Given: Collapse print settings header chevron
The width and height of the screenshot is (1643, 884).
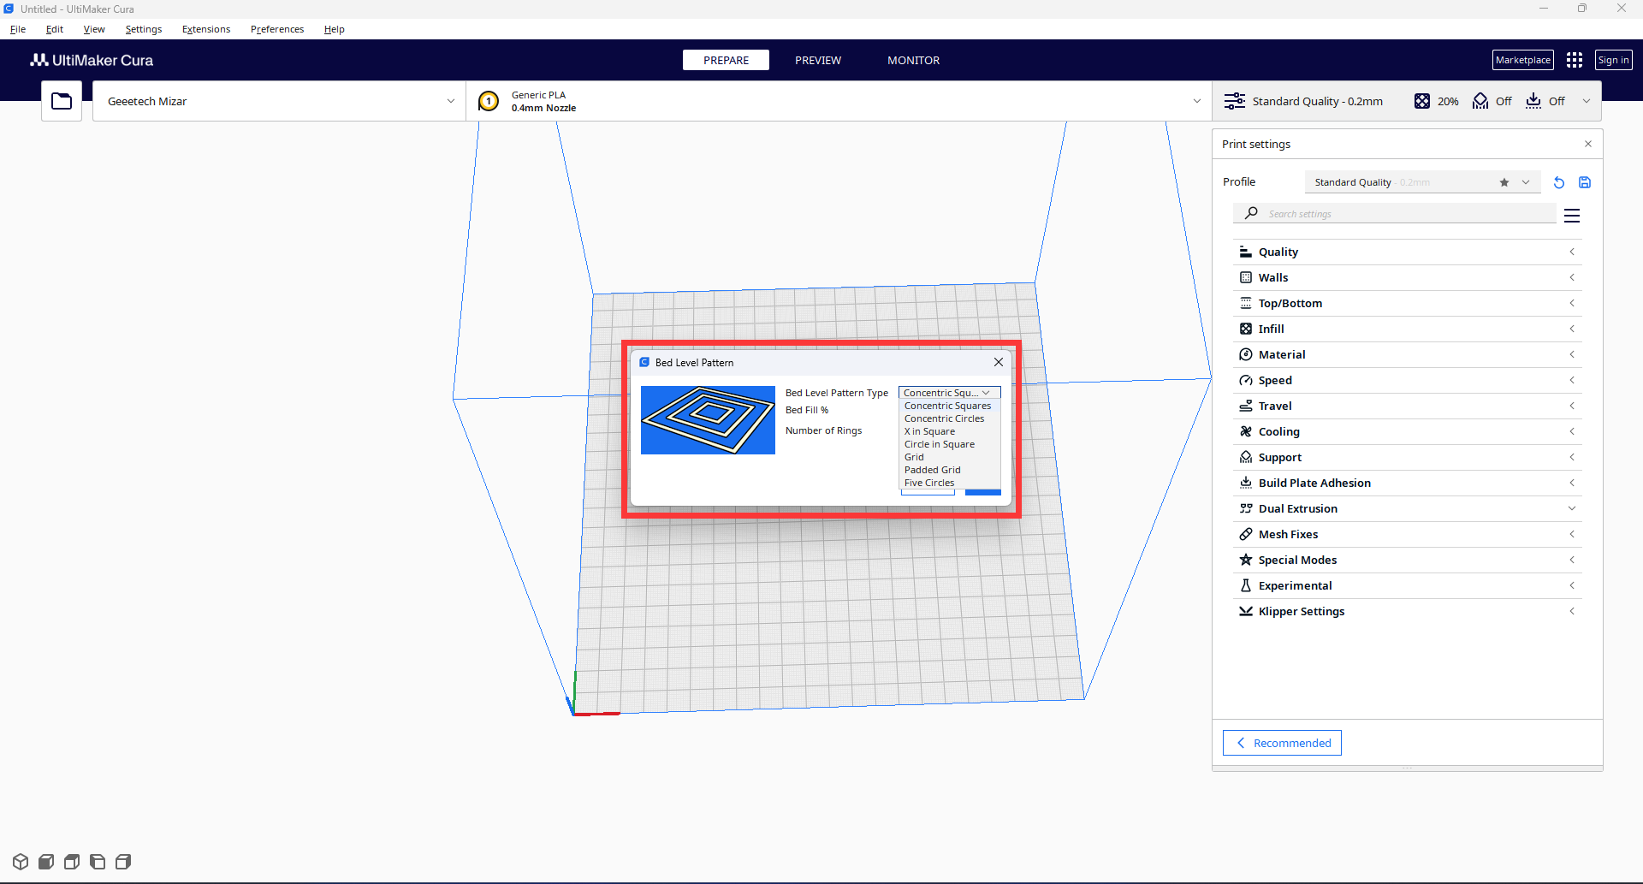Looking at the screenshot, I should (1587, 101).
